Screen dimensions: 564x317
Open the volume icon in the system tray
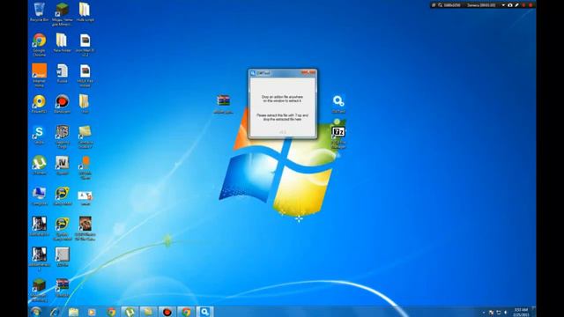pos(506,313)
